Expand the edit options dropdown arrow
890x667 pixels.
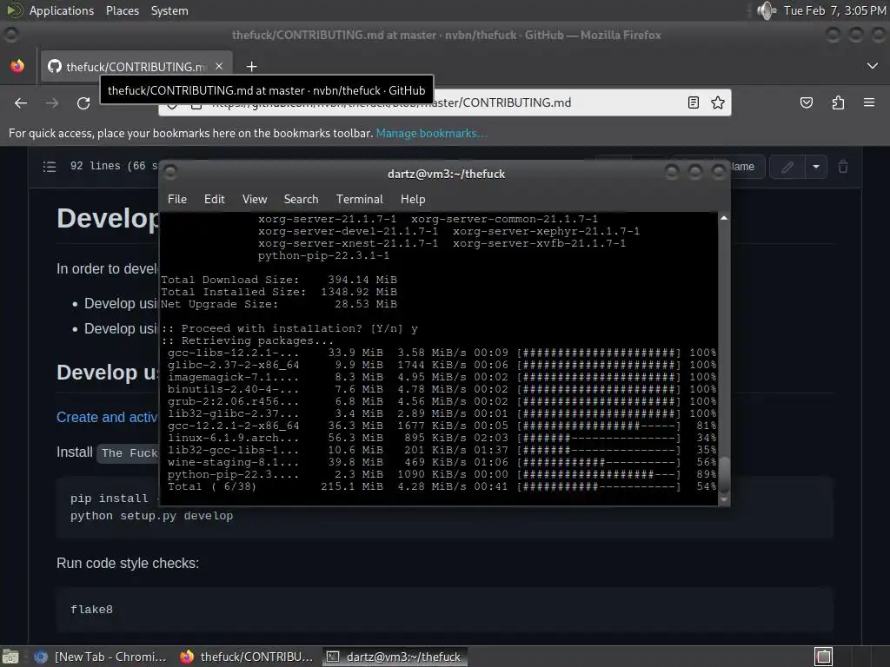click(x=816, y=167)
